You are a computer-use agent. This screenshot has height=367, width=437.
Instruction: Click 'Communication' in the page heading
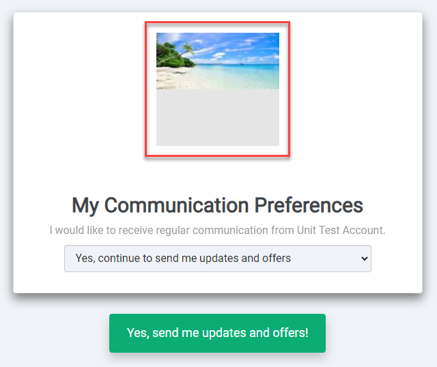pyautogui.click(x=176, y=205)
